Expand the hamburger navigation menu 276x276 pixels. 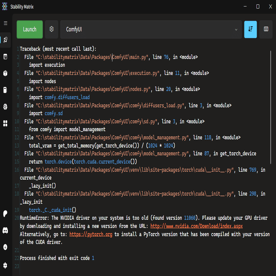[x=5, y=23]
